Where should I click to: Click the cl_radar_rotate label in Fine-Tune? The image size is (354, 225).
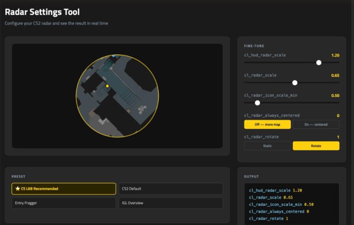click(x=261, y=137)
